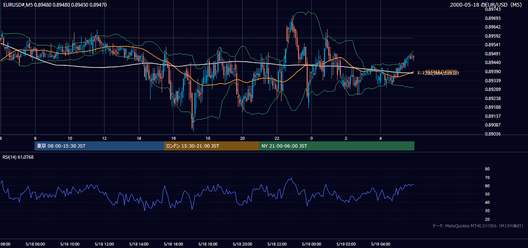Click the MetaQuotes MT4 data source credit
The image size is (528, 248).
click(x=478, y=226)
